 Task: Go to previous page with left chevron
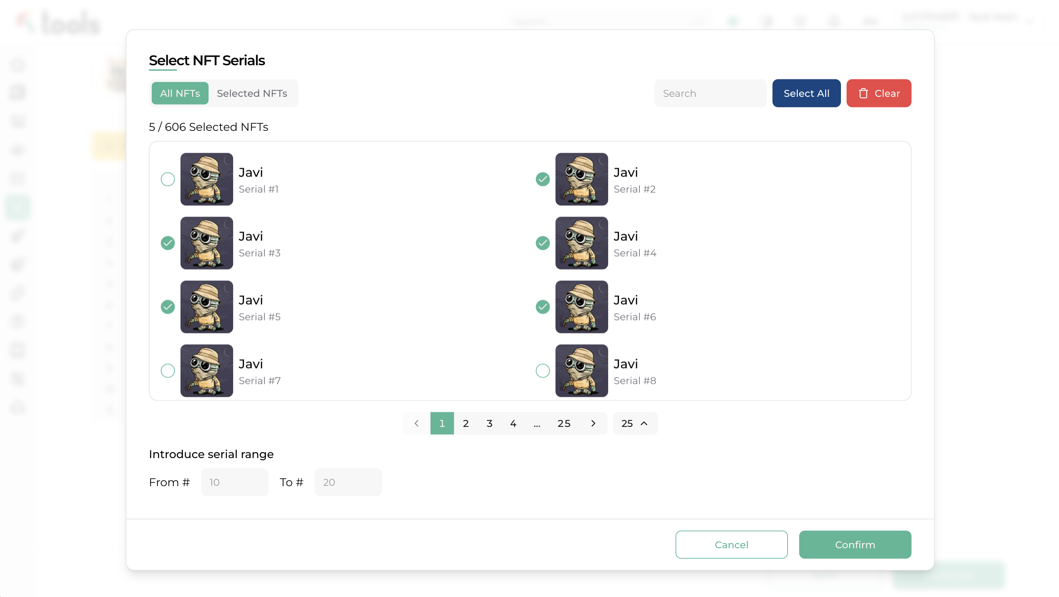click(416, 423)
